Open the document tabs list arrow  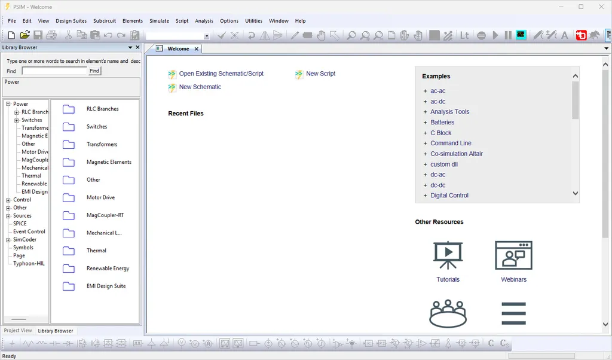coord(606,48)
